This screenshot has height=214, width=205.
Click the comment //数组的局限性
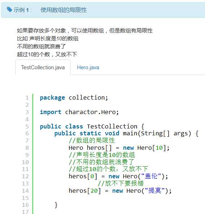pyautogui.click(x=92, y=140)
